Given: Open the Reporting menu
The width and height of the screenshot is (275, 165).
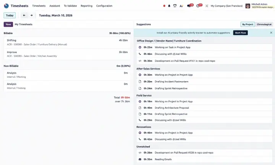Looking at the screenshot, I should click(x=86, y=6).
